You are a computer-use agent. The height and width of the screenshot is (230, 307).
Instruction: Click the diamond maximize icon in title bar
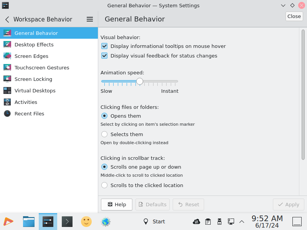[292, 5]
